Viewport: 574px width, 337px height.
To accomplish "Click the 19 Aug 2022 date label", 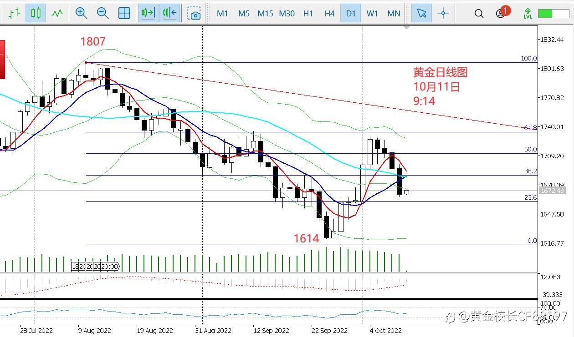I will tap(154, 331).
